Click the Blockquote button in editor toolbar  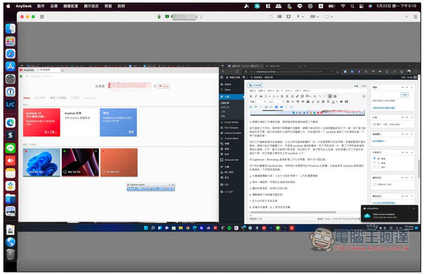[261, 96]
